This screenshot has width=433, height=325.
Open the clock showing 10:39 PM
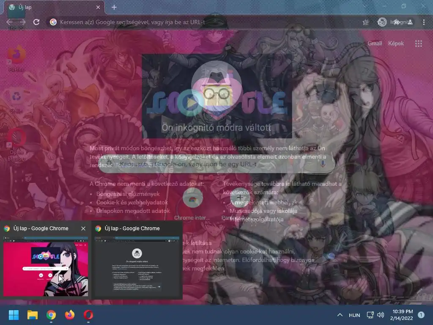click(403, 315)
